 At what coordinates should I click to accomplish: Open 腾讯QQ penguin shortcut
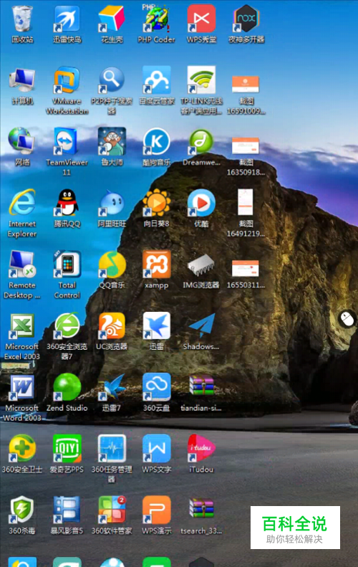67,202
